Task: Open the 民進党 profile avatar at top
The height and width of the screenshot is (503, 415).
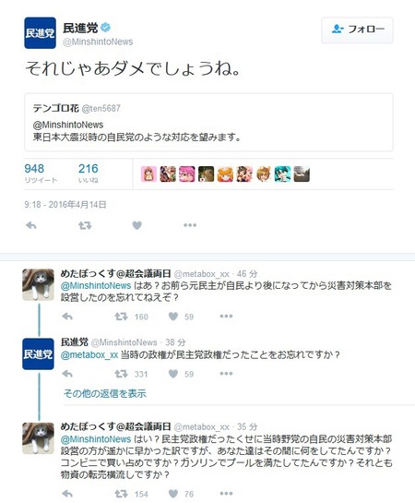Action: coord(40,33)
